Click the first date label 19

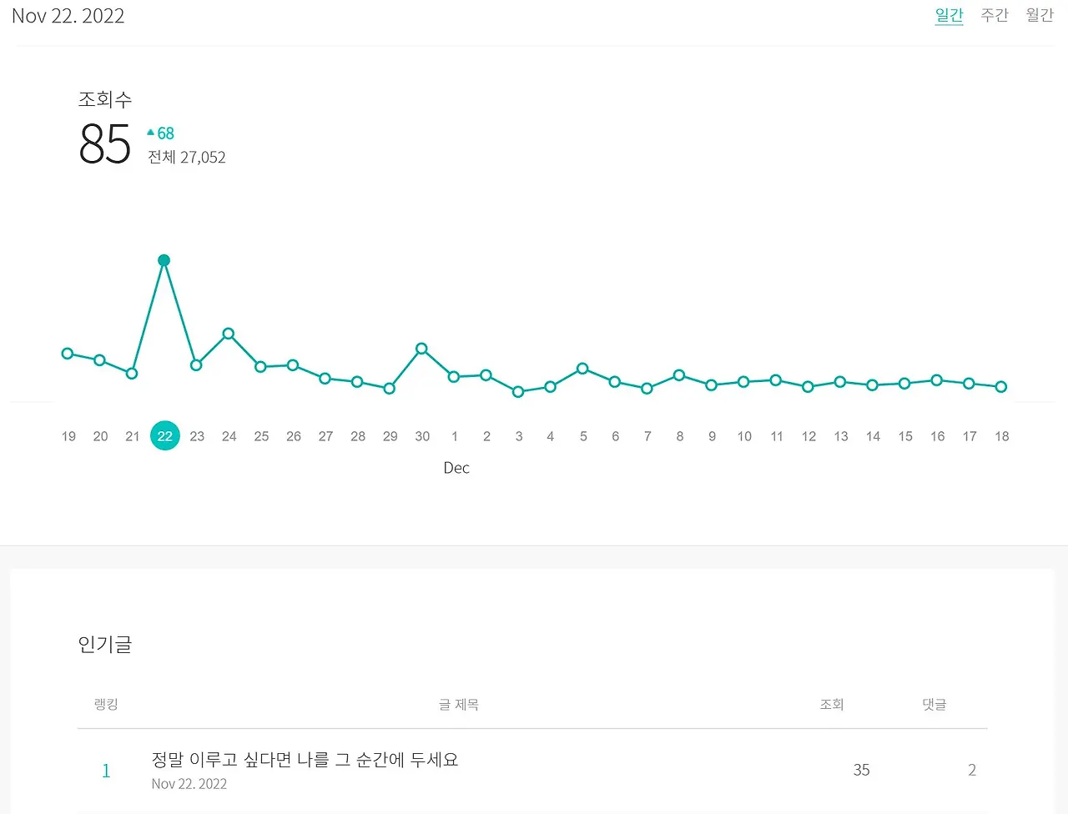(x=68, y=436)
